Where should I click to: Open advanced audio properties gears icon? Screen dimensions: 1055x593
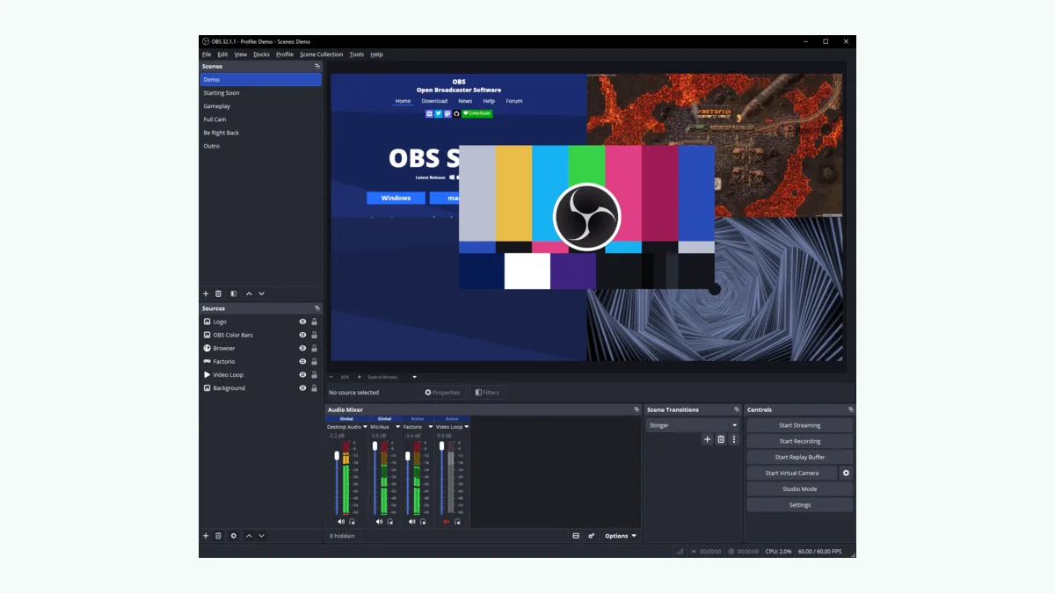coord(592,536)
